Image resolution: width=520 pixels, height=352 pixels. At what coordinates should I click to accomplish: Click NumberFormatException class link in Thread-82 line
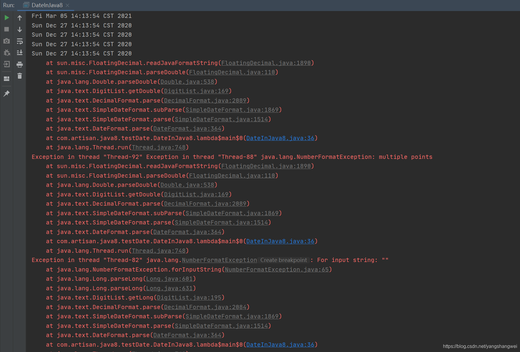click(219, 260)
